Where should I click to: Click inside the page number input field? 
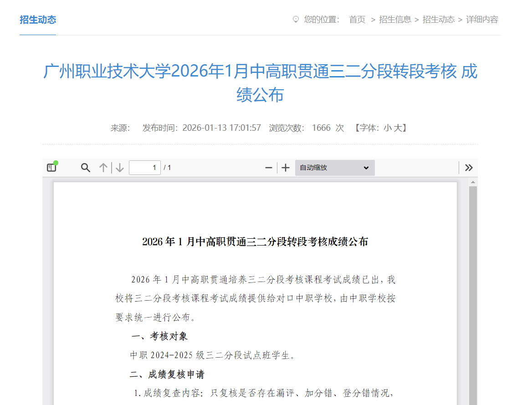[145, 167]
